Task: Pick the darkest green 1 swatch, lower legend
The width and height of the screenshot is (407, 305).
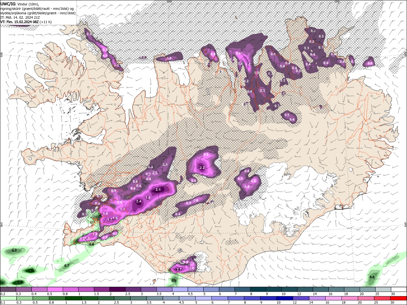Action: 73,298
